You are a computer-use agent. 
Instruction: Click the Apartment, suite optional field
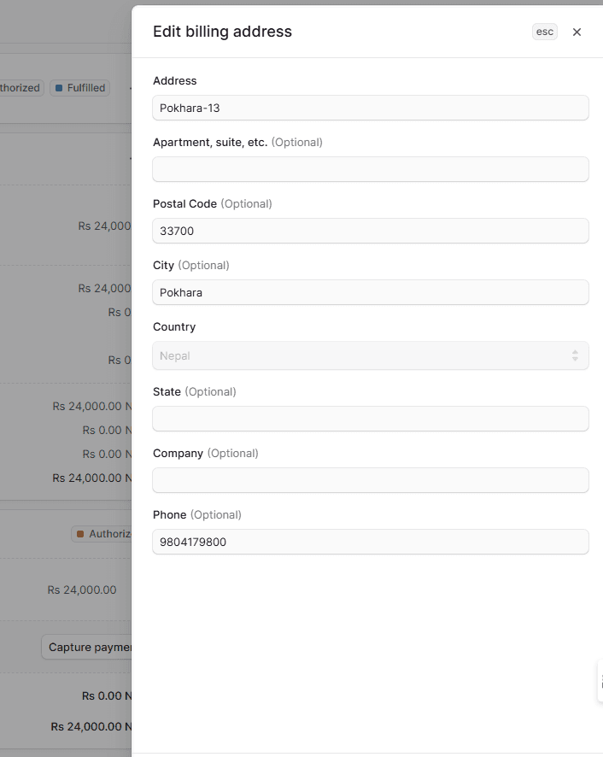(370, 169)
